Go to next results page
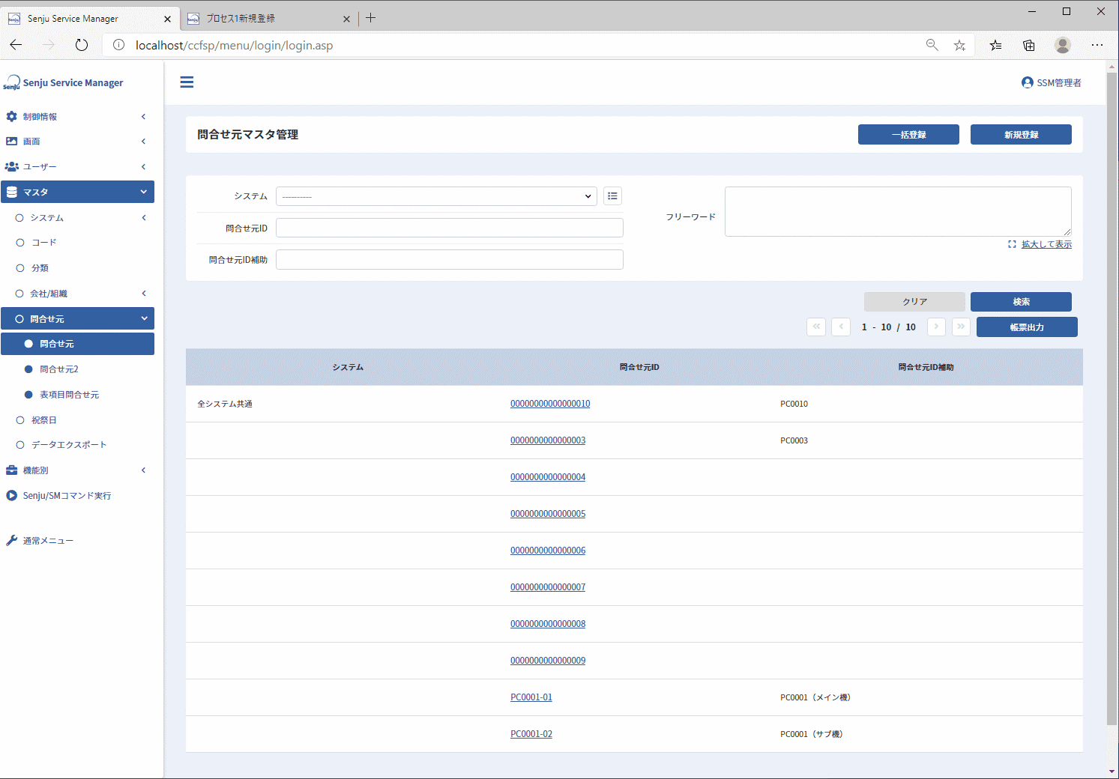 click(936, 327)
